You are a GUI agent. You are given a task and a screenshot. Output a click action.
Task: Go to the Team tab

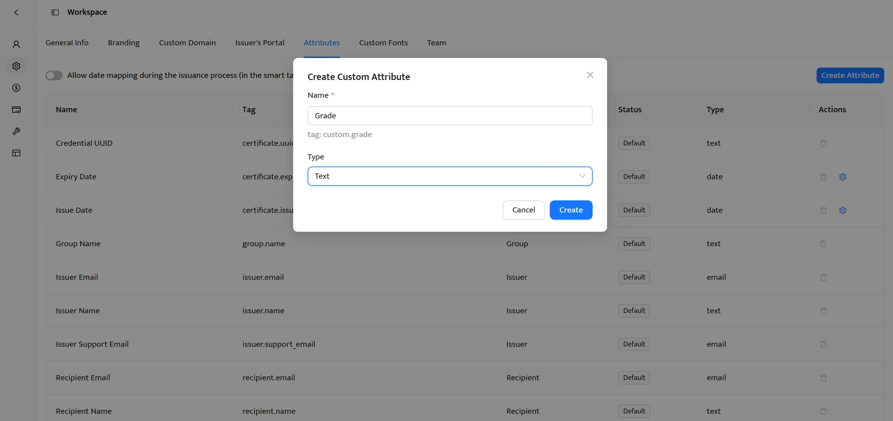(x=436, y=43)
